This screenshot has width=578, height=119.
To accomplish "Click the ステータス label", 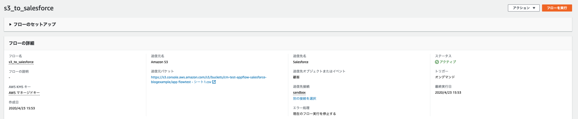I will tap(443, 56).
